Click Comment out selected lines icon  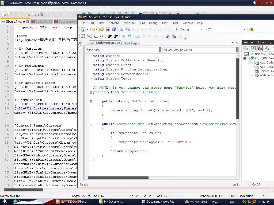pos(123,36)
